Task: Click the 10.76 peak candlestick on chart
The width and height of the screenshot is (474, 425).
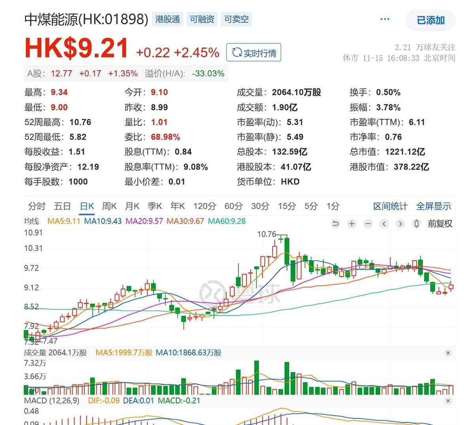Action: click(x=281, y=238)
